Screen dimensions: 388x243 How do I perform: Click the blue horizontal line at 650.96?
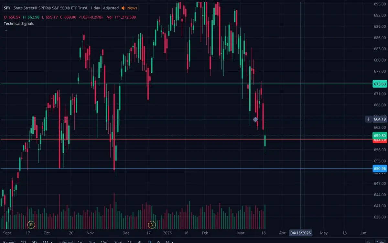click(186, 168)
